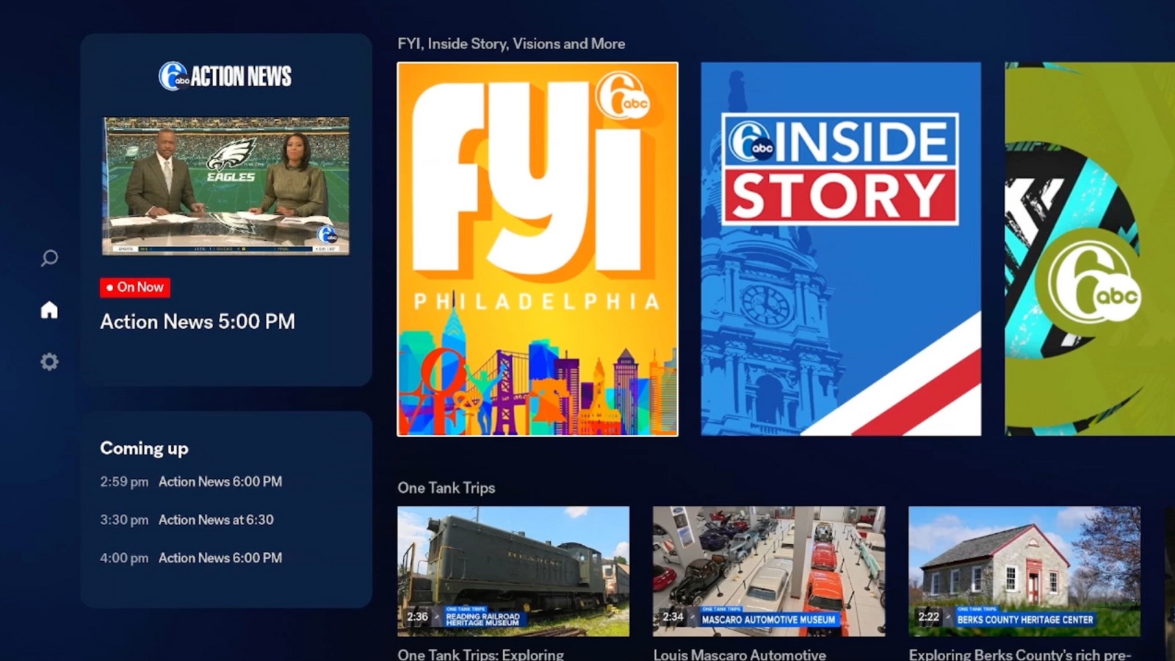Click the 6abc Action News logo
The width and height of the screenshot is (1175, 661).
(225, 76)
